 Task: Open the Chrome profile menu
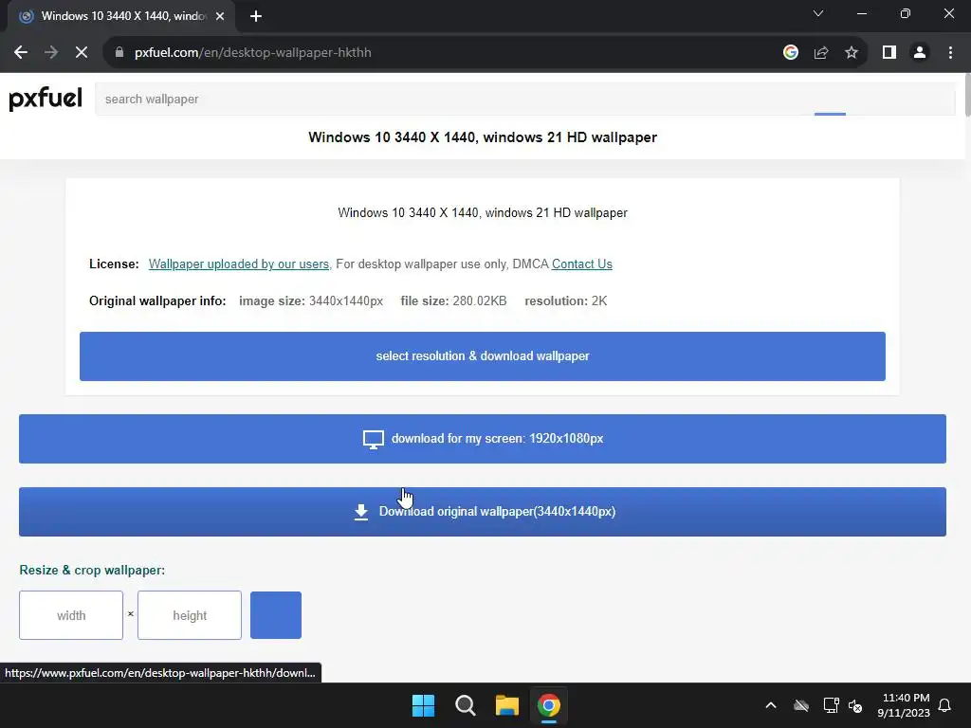(920, 53)
